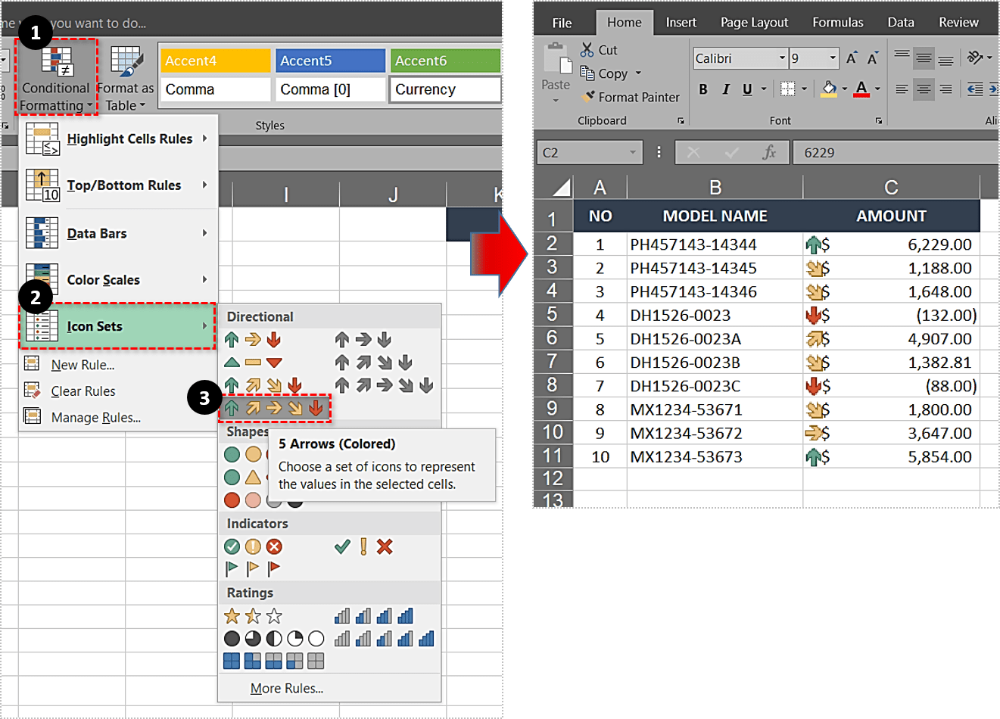Toggle Italic formatting
The height and width of the screenshot is (719, 1000).
(x=725, y=89)
